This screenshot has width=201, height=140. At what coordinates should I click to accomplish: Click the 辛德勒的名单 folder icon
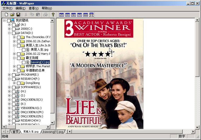point(23,70)
